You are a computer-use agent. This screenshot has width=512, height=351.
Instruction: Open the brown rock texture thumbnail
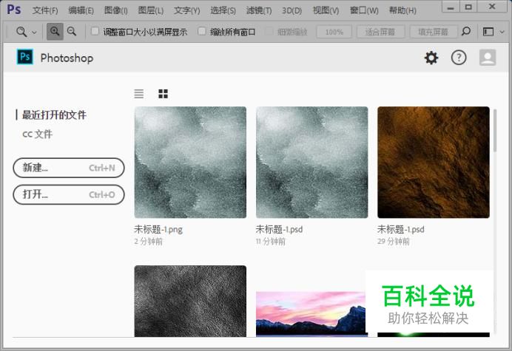pos(434,162)
